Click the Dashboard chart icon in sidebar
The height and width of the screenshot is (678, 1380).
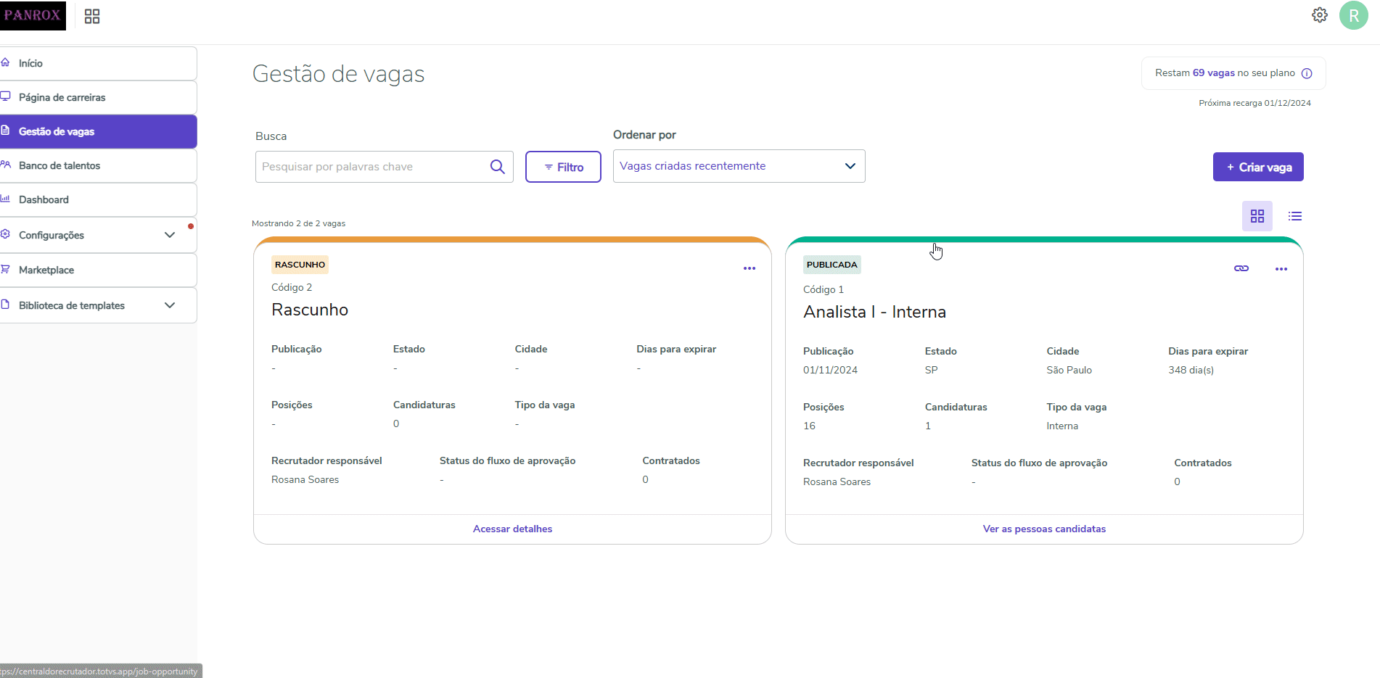tap(5, 199)
